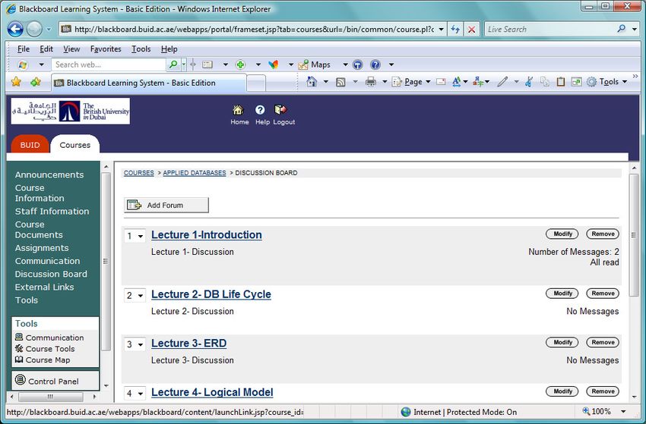Viewport: 646px width, 424px height.
Task: Follow the COURSES breadcrumb link
Action: coord(139,173)
